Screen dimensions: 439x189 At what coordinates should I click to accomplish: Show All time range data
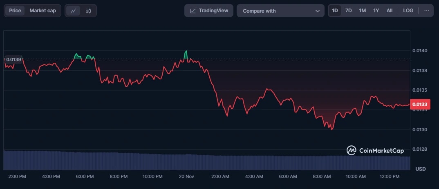coord(390,11)
